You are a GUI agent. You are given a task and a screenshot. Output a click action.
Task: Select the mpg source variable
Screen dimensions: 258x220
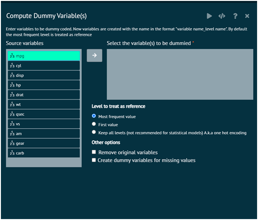pyautogui.click(x=44, y=56)
